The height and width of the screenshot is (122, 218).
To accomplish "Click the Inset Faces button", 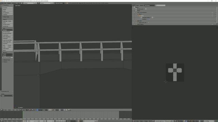I will [x=7, y=35].
